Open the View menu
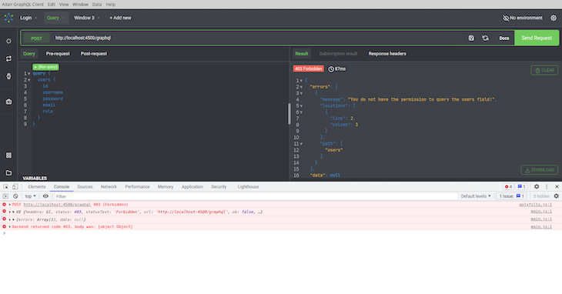 [64, 5]
